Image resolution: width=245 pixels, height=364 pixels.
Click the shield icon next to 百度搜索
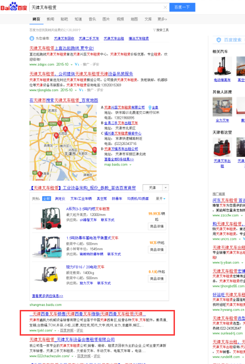(218, 40)
